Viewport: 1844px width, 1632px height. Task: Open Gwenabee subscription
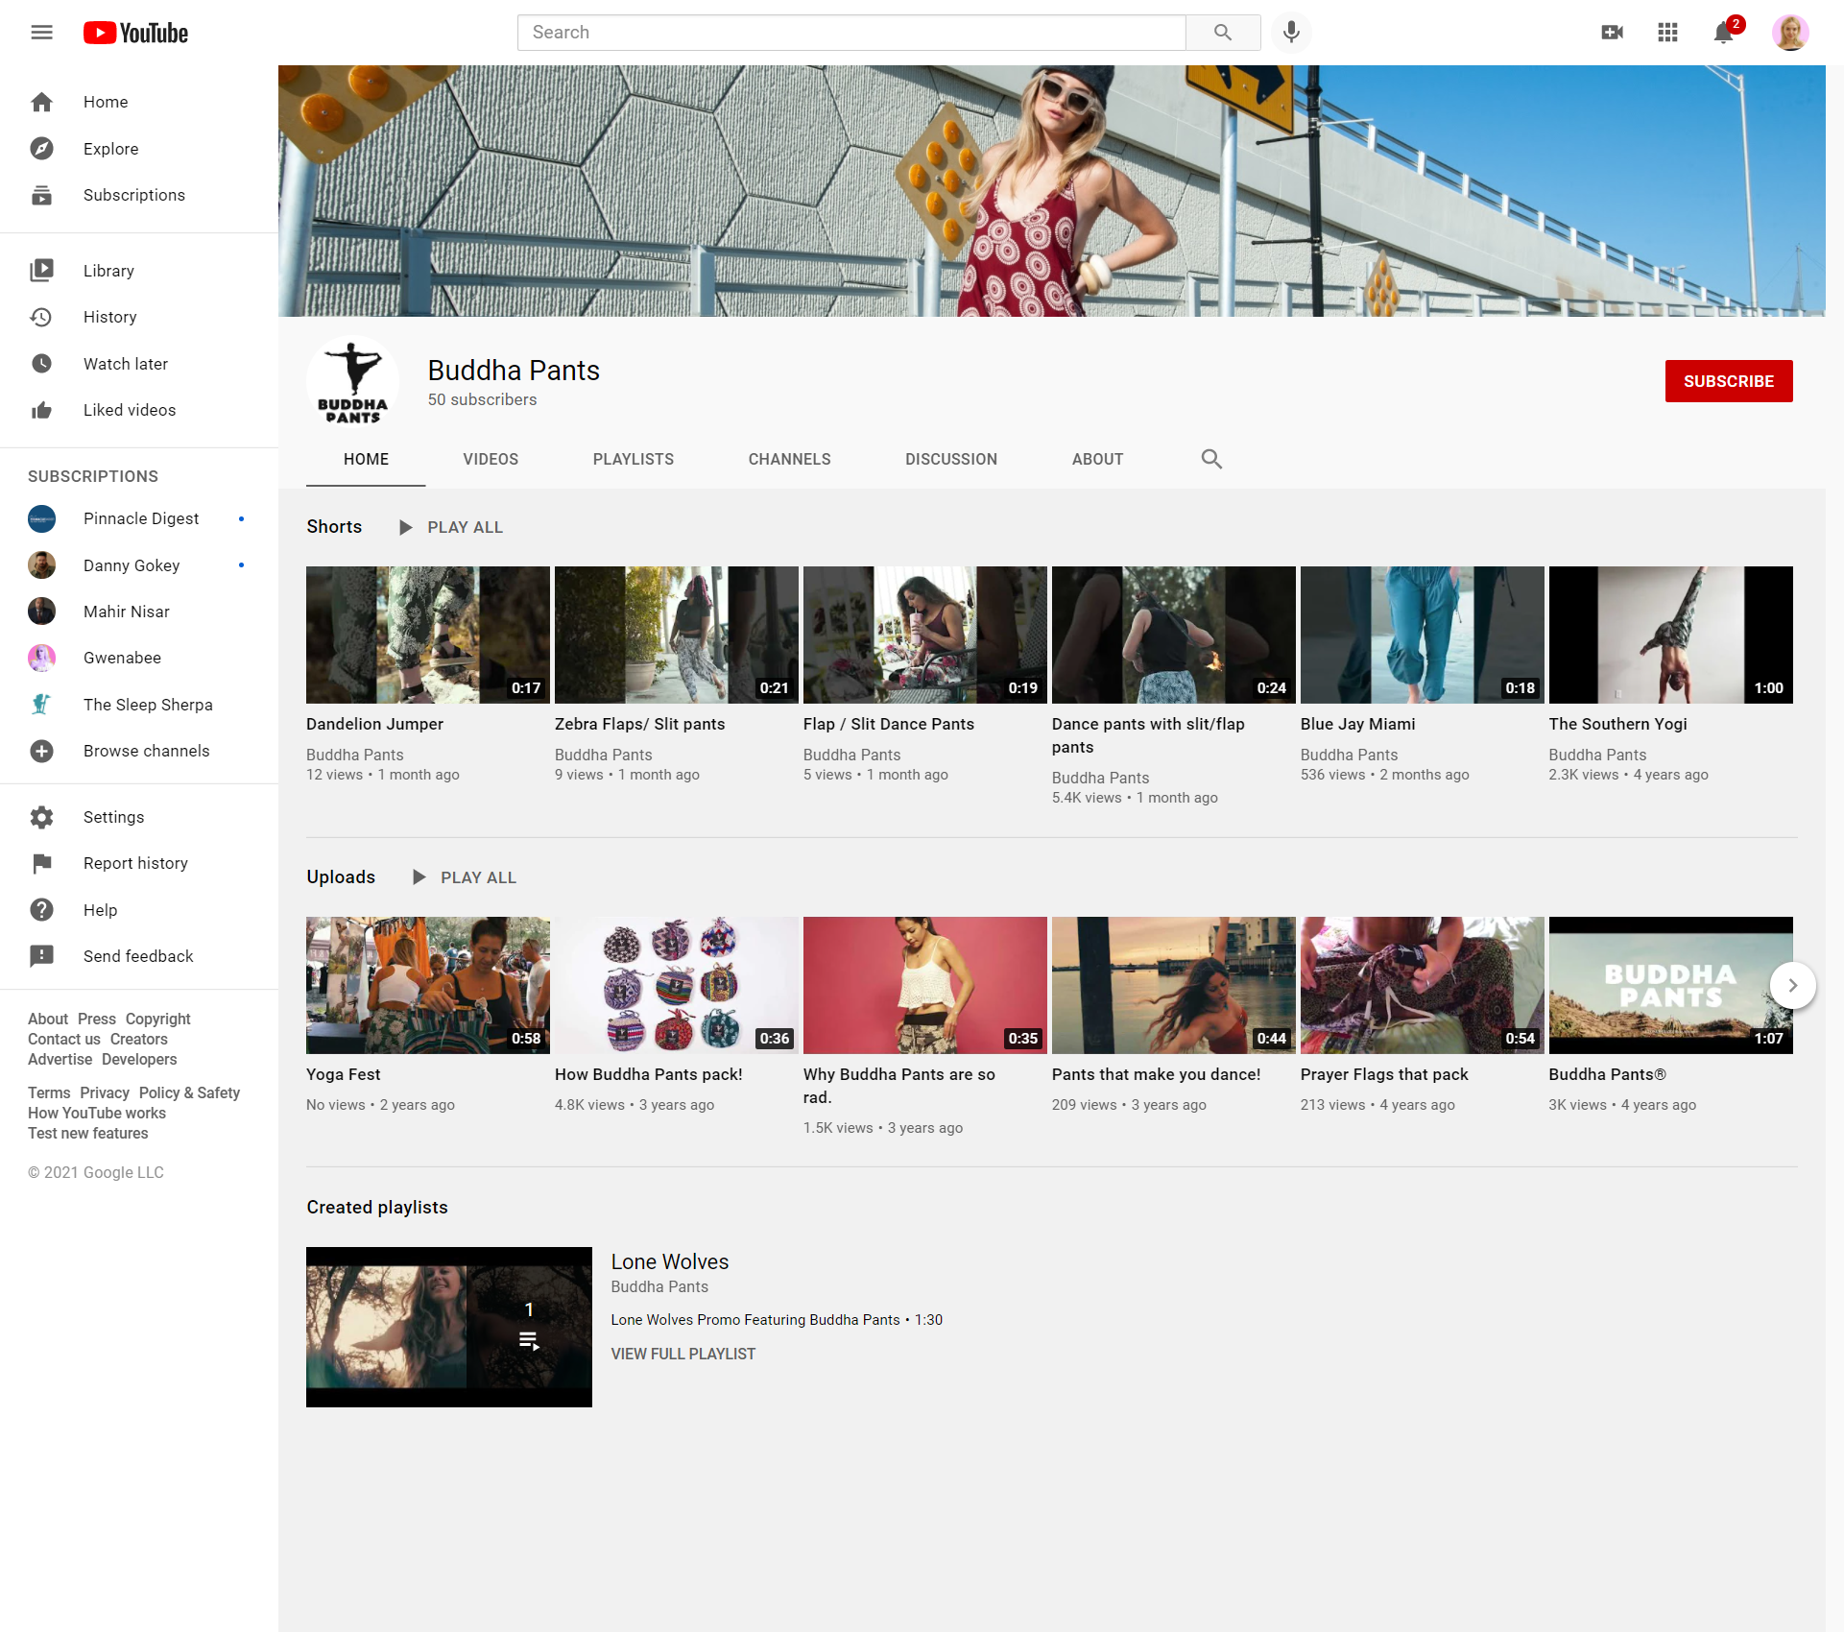(139, 658)
